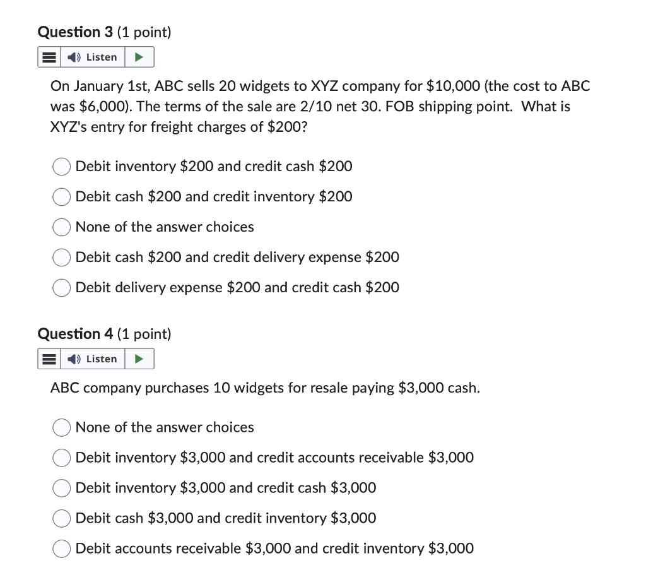Select 'Debit inventory $3,000 and credit accounts receivable $3,000'
Image resolution: width=646 pixels, height=587 pixels.
pos(61,458)
